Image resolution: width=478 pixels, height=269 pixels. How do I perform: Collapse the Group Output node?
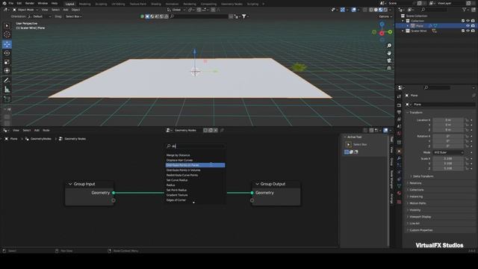pos(257,185)
